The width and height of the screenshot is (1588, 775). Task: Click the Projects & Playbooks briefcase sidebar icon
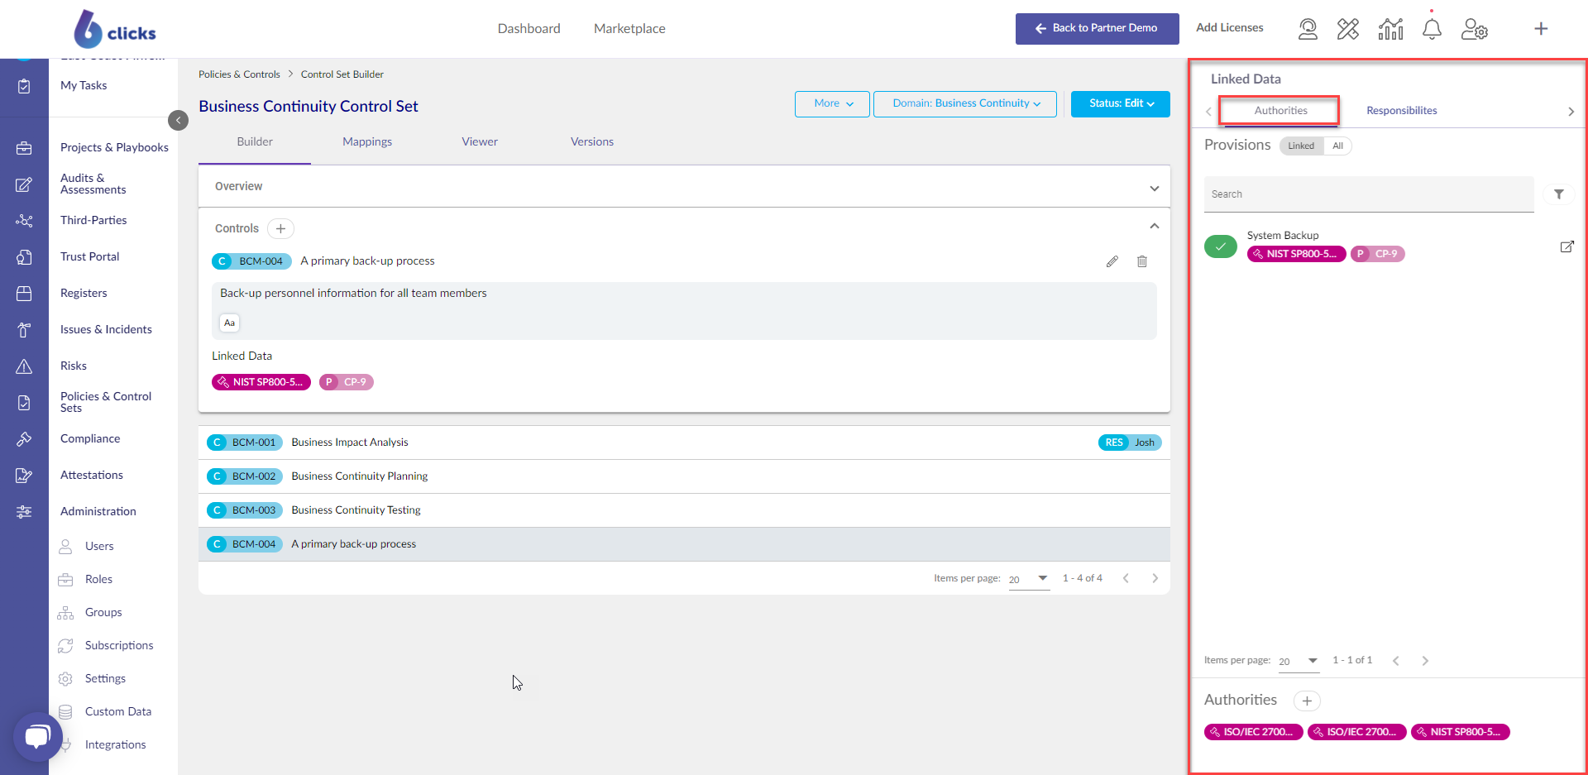tap(24, 148)
